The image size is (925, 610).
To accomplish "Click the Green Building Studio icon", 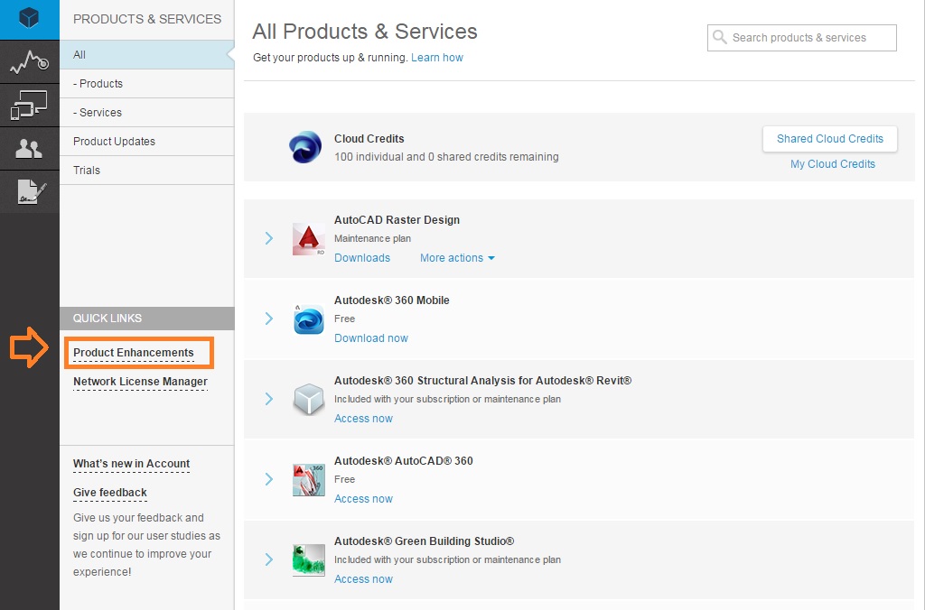I will [x=309, y=560].
